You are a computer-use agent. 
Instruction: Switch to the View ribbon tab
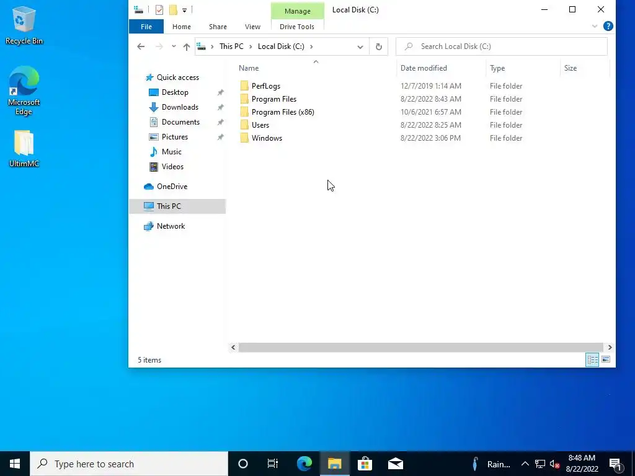253,27
